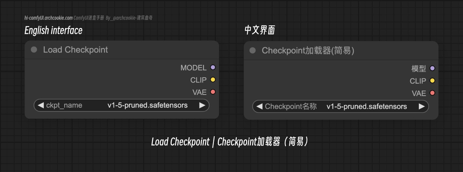Viewport: 463px width, 172px height.
Task: Select next checkpoint with ckpt_name right arrow
Action: (x=202, y=105)
